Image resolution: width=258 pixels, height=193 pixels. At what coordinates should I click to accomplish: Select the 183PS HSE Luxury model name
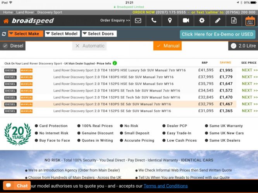click(119, 70)
